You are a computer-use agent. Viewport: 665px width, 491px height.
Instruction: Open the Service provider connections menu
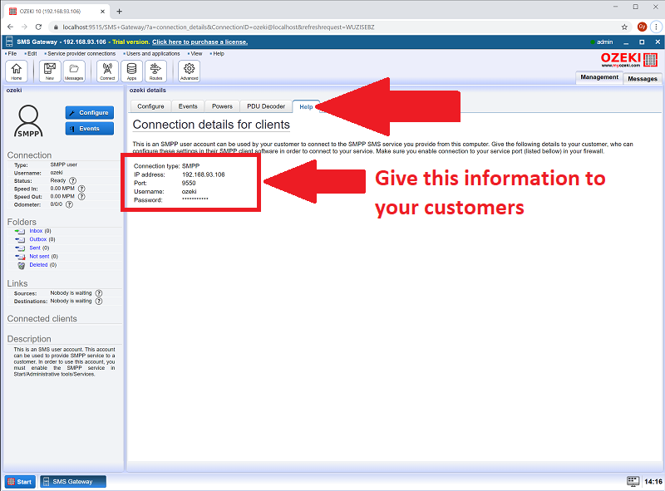[81, 54]
